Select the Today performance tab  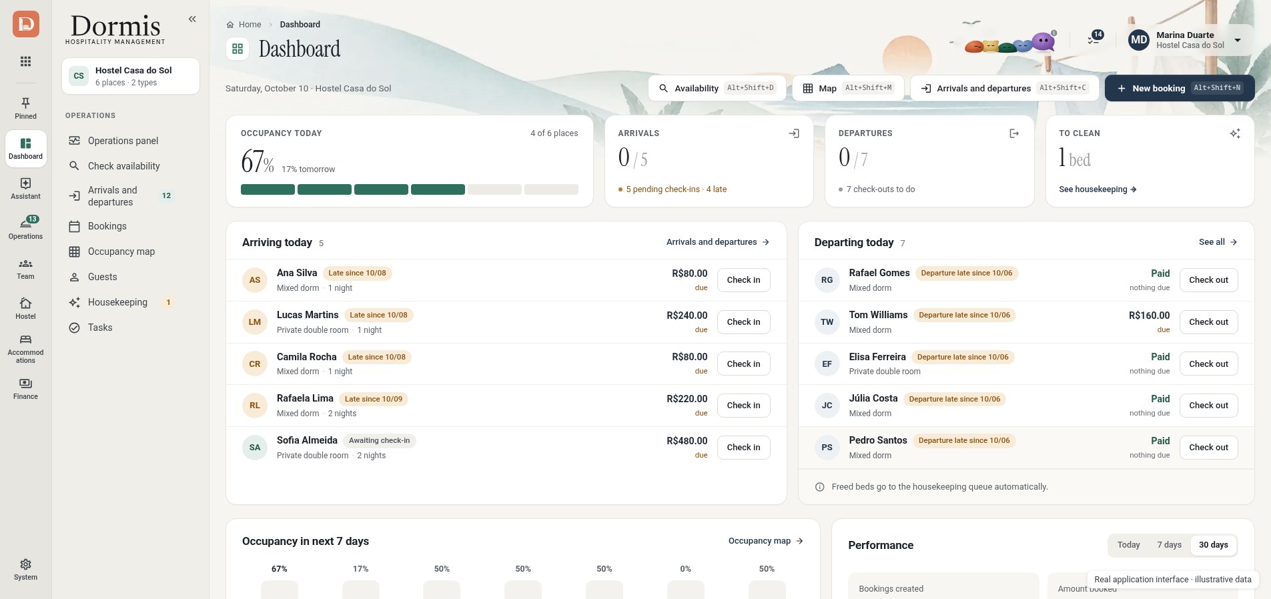coord(1128,545)
